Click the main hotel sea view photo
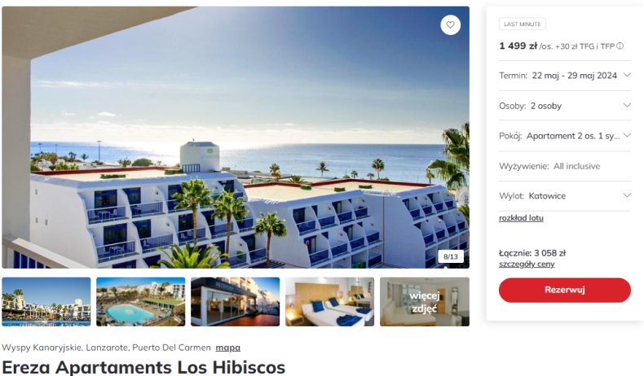Image resolution: width=644 pixels, height=376 pixels. pos(236,138)
